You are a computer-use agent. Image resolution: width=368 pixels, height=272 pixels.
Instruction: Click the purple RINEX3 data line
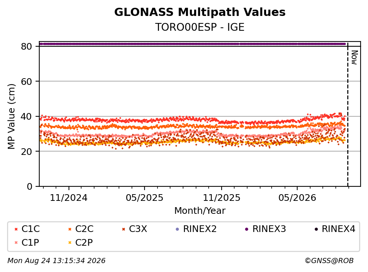192,44
